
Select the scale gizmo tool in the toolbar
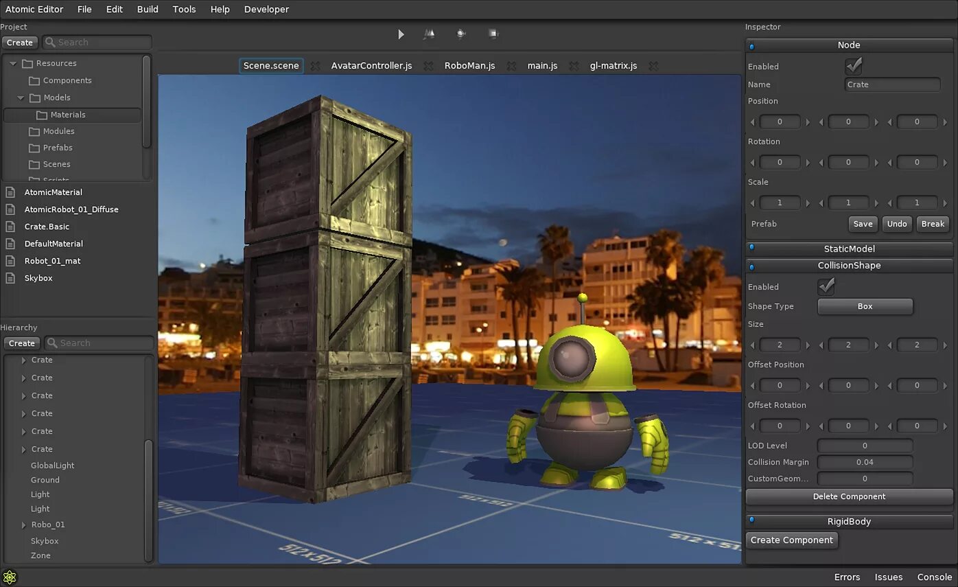pos(493,34)
